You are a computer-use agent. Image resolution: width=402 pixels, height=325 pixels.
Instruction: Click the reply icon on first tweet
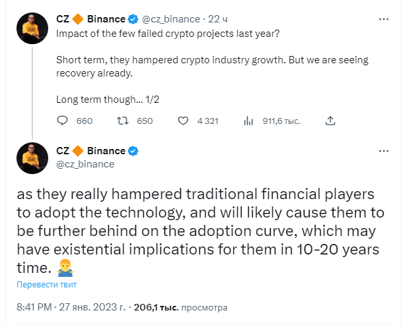(63, 121)
